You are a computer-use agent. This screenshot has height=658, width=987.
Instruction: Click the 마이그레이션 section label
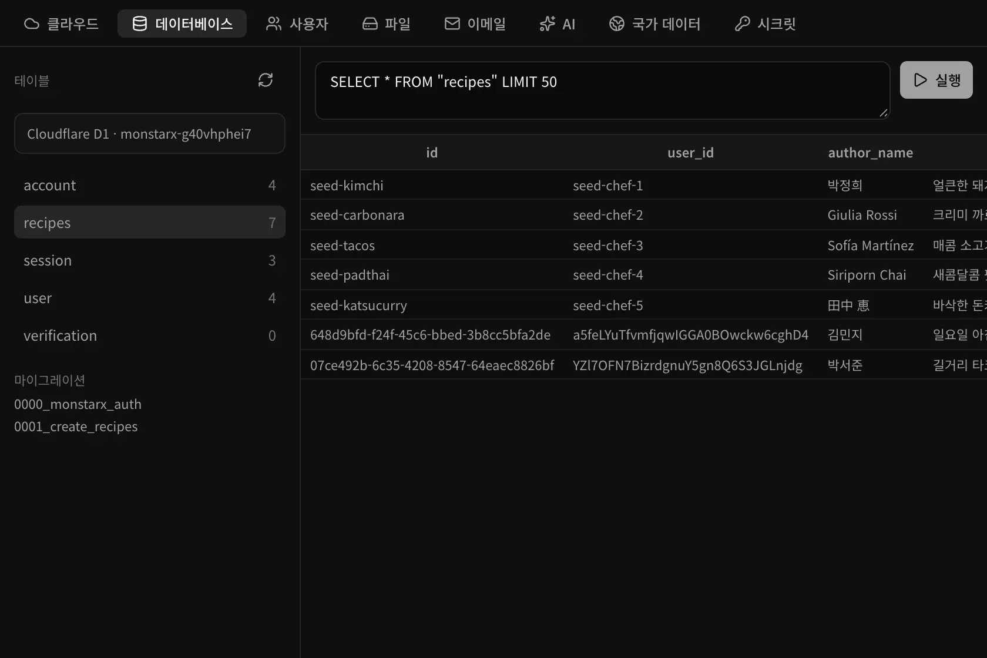coord(49,380)
